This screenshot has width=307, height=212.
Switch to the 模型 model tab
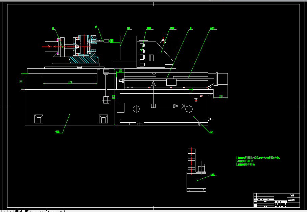[x=22, y=211]
